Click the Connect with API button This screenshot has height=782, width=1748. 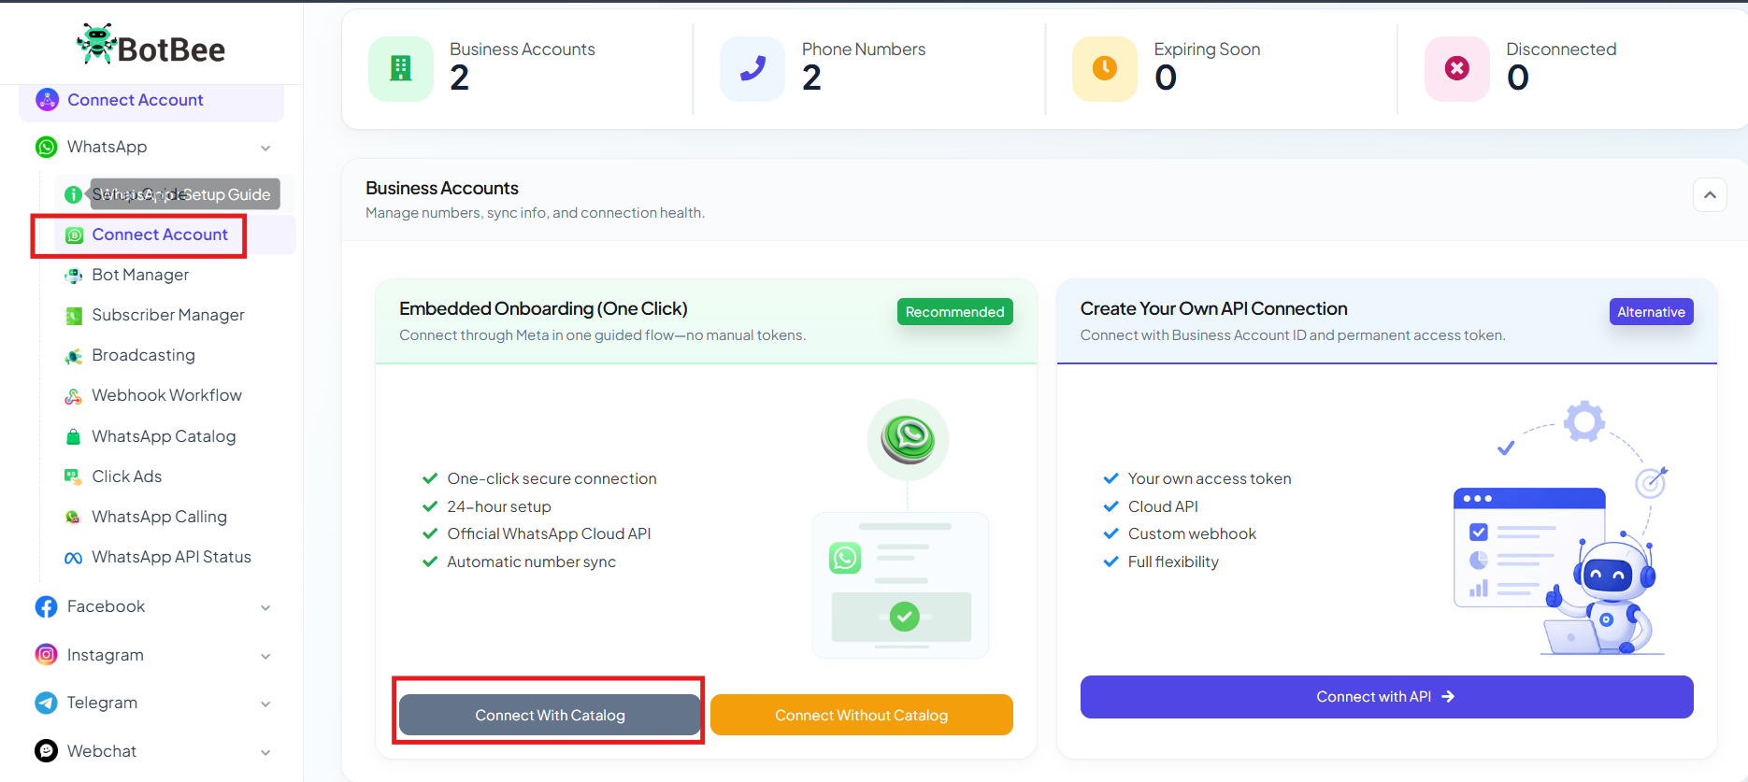(1387, 697)
